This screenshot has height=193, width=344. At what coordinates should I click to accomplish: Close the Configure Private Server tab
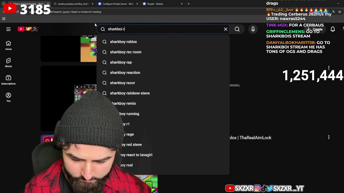coord(137,4)
